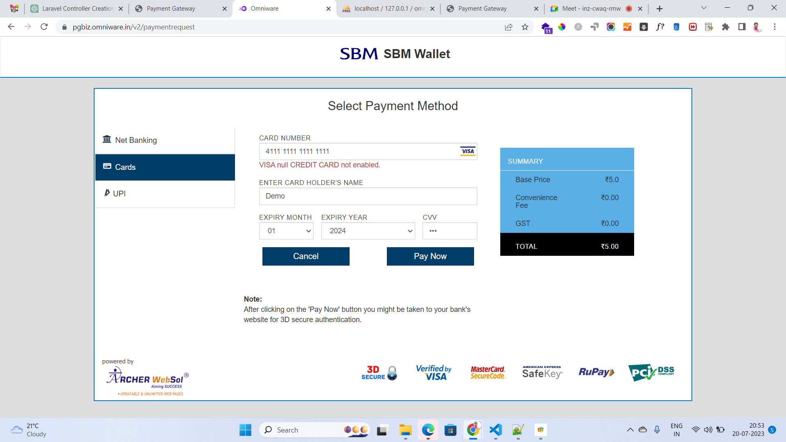Toggle the browser side panel
Screen dimensions: 786x442
(x=742, y=27)
